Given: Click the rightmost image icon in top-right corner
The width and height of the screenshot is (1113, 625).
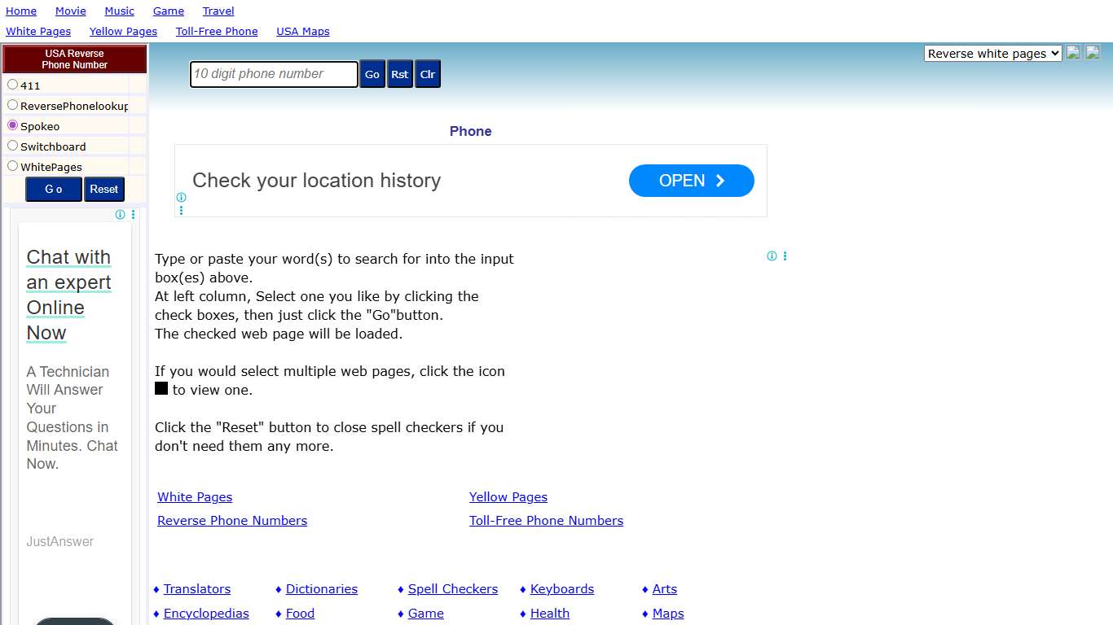Looking at the screenshot, I should pyautogui.click(x=1092, y=53).
